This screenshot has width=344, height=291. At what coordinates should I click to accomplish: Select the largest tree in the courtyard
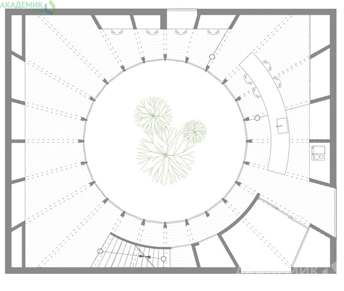tap(166, 156)
